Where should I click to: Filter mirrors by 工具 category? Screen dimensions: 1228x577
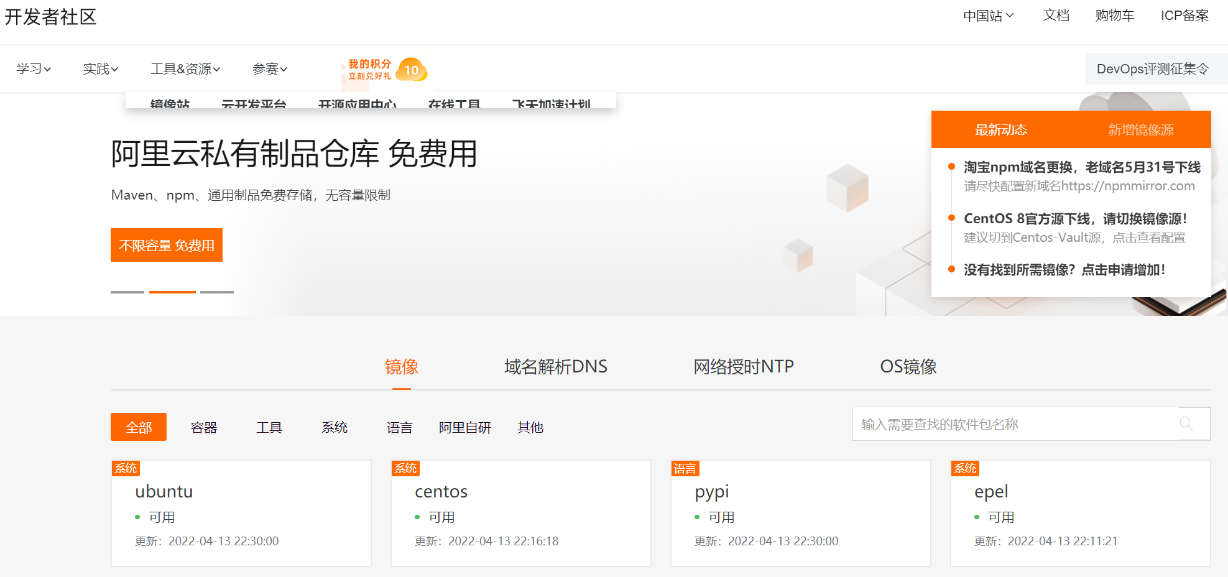point(269,427)
